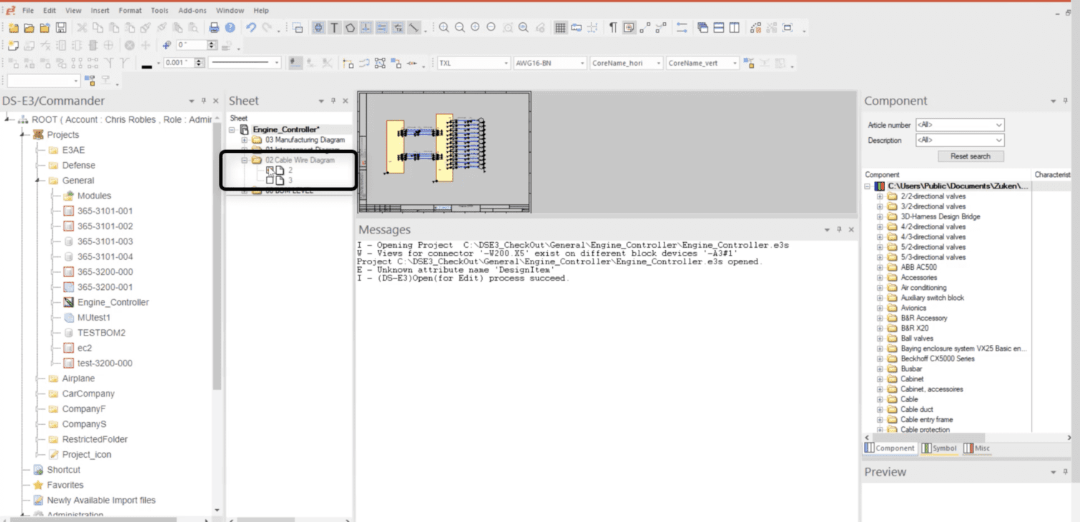This screenshot has width=1080, height=522.
Task: Pin the Messages panel
Action: pyautogui.click(x=839, y=230)
